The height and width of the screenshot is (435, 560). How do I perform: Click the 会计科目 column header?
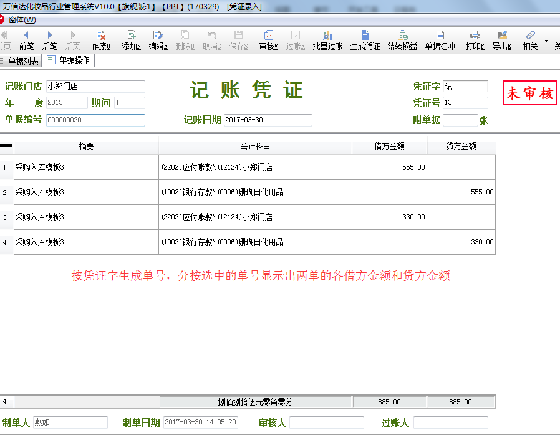tap(255, 146)
